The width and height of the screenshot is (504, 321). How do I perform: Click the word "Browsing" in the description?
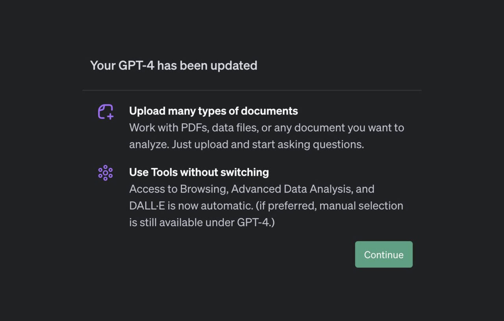(204, 189)
